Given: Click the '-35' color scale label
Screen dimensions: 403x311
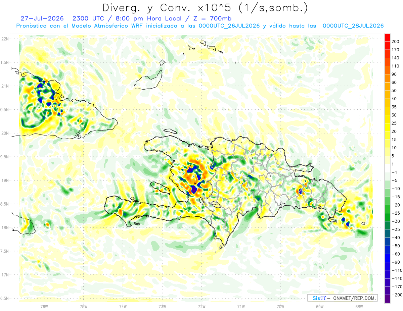Looking at the screenshot, I should tap(396, 229).
